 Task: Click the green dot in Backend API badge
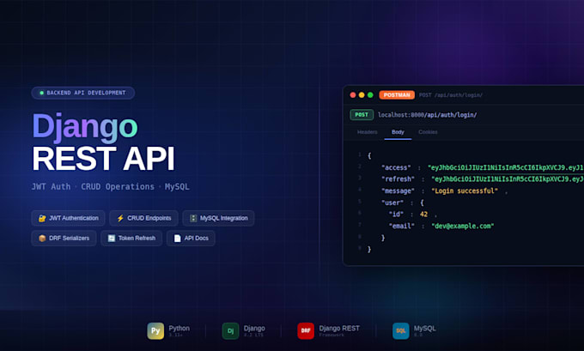pyautogui.click(x=42, y=93)
